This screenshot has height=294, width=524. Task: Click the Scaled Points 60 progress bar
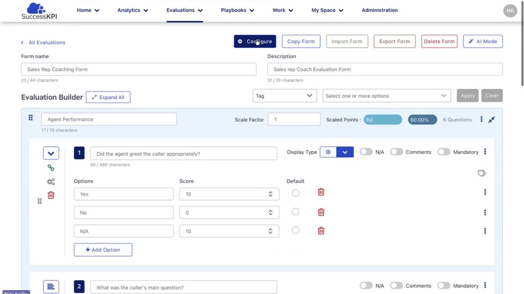tap(383, 119)
